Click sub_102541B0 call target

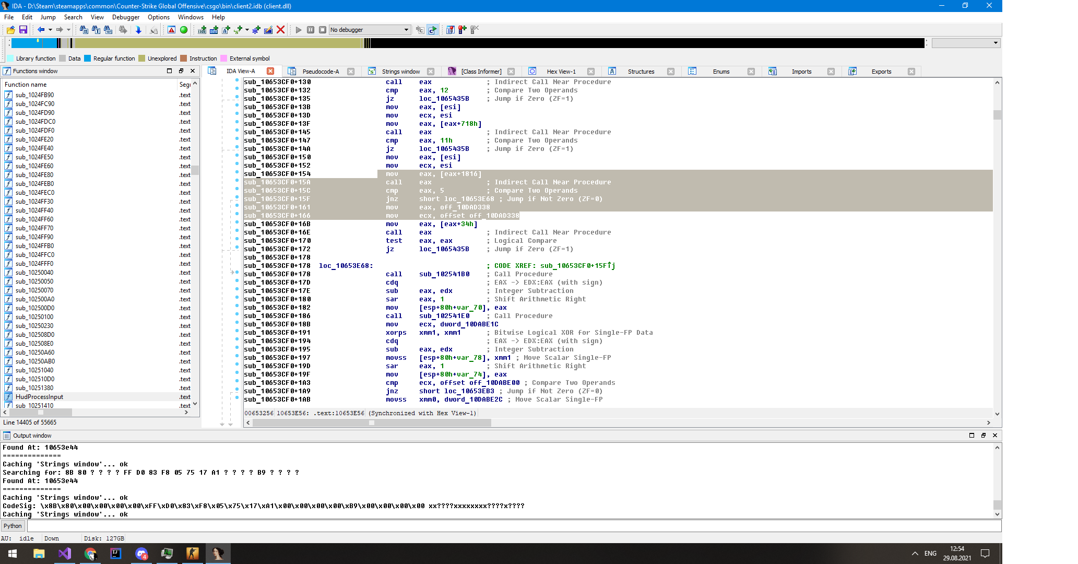[x=444, y=274]
